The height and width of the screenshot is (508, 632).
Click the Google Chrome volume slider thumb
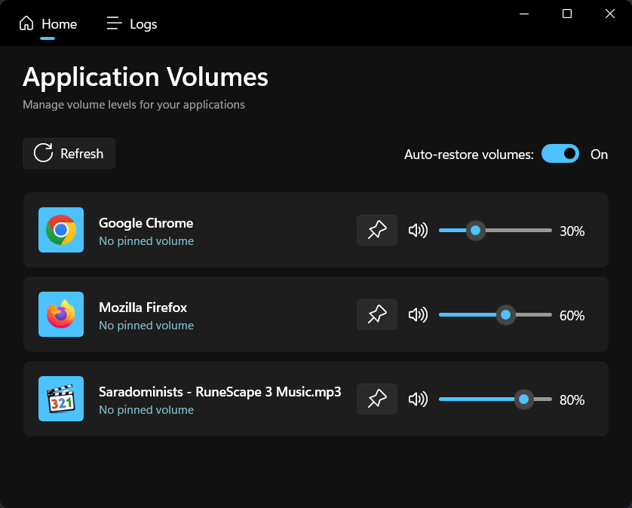tap(475, 231)
